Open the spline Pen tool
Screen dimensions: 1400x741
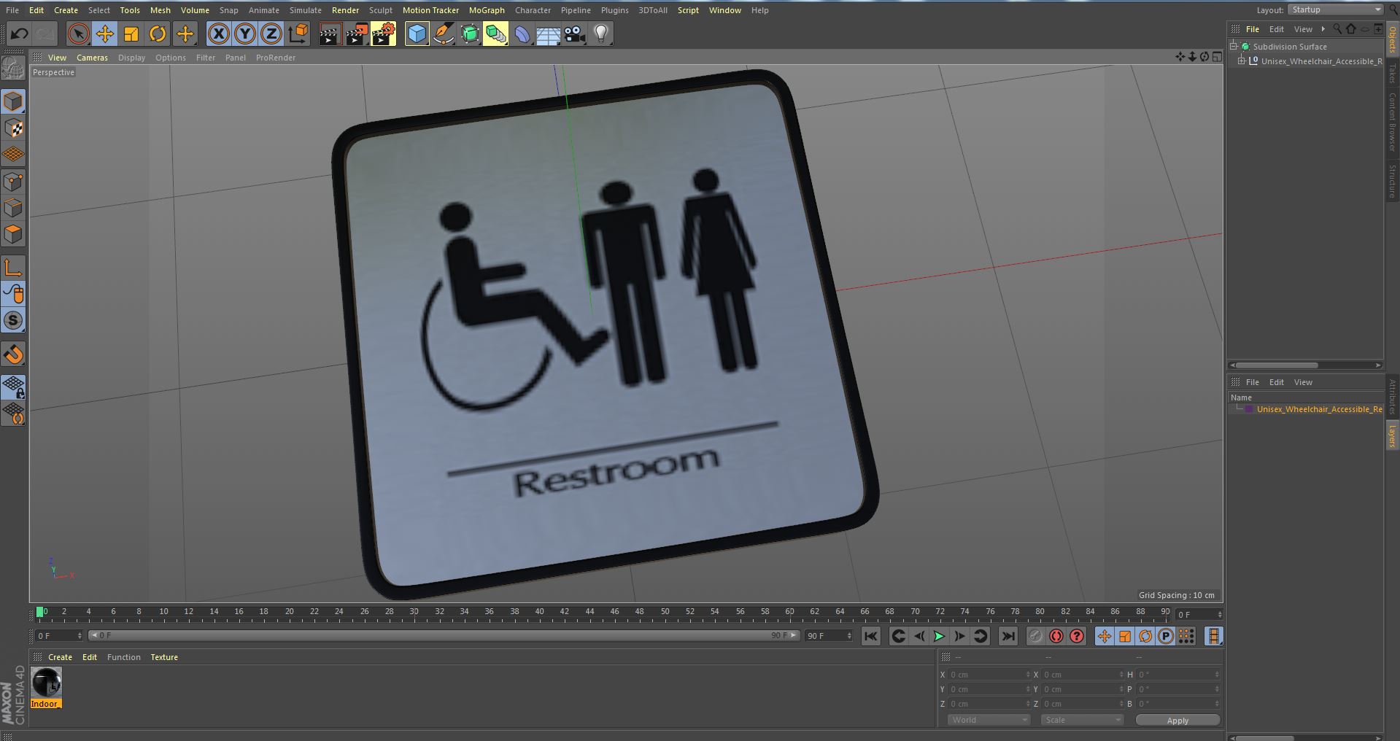click(x=443, y=34)
